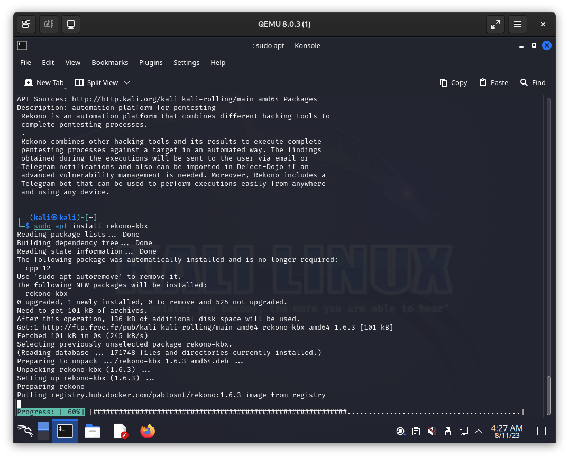Open the Plugins menu
This screenshot has width=569, height=458.
point(151,62)
